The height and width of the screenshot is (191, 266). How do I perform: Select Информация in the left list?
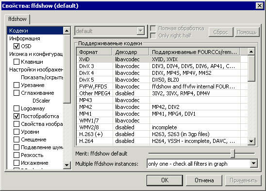(25, 38)
